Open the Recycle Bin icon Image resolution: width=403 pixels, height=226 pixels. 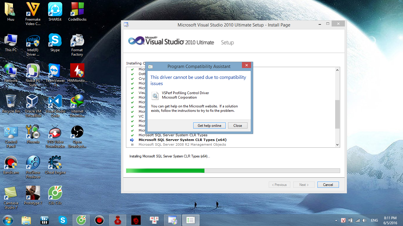coord(11,104)
